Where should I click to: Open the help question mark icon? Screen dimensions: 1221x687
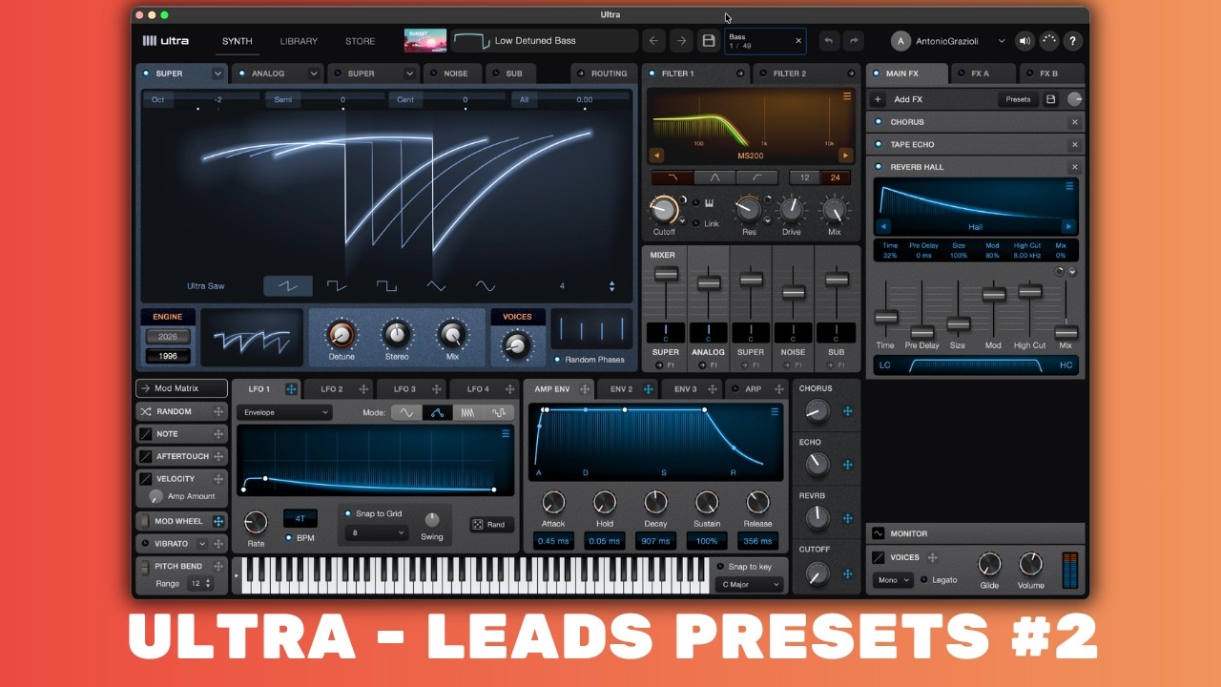[1073, 41]
